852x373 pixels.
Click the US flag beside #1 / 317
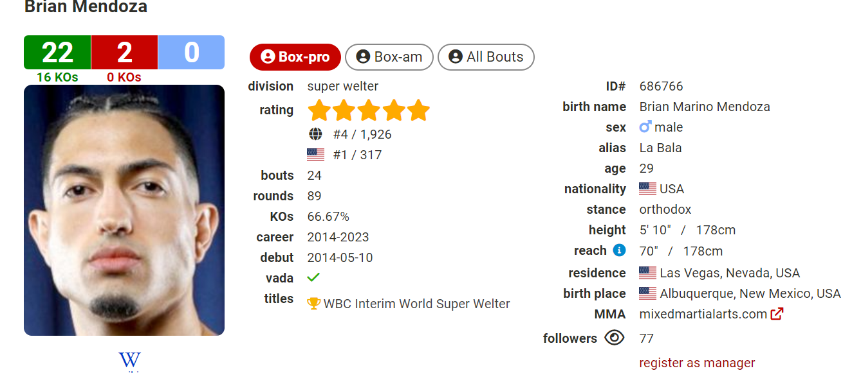tap(315, 155)
